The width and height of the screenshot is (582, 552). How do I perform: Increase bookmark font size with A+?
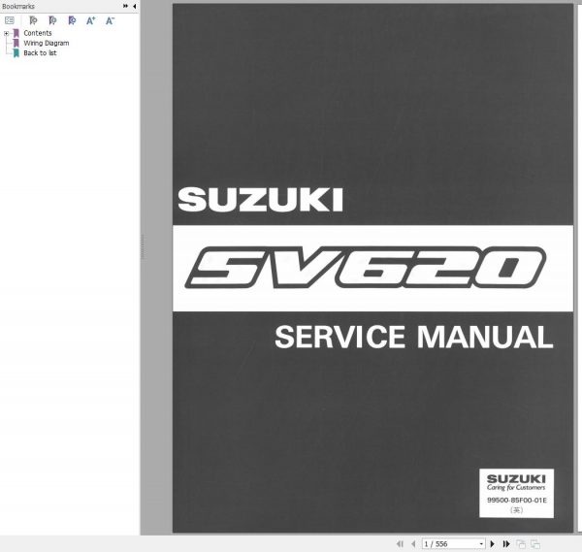pyautogui.click(x=90, y=20)
